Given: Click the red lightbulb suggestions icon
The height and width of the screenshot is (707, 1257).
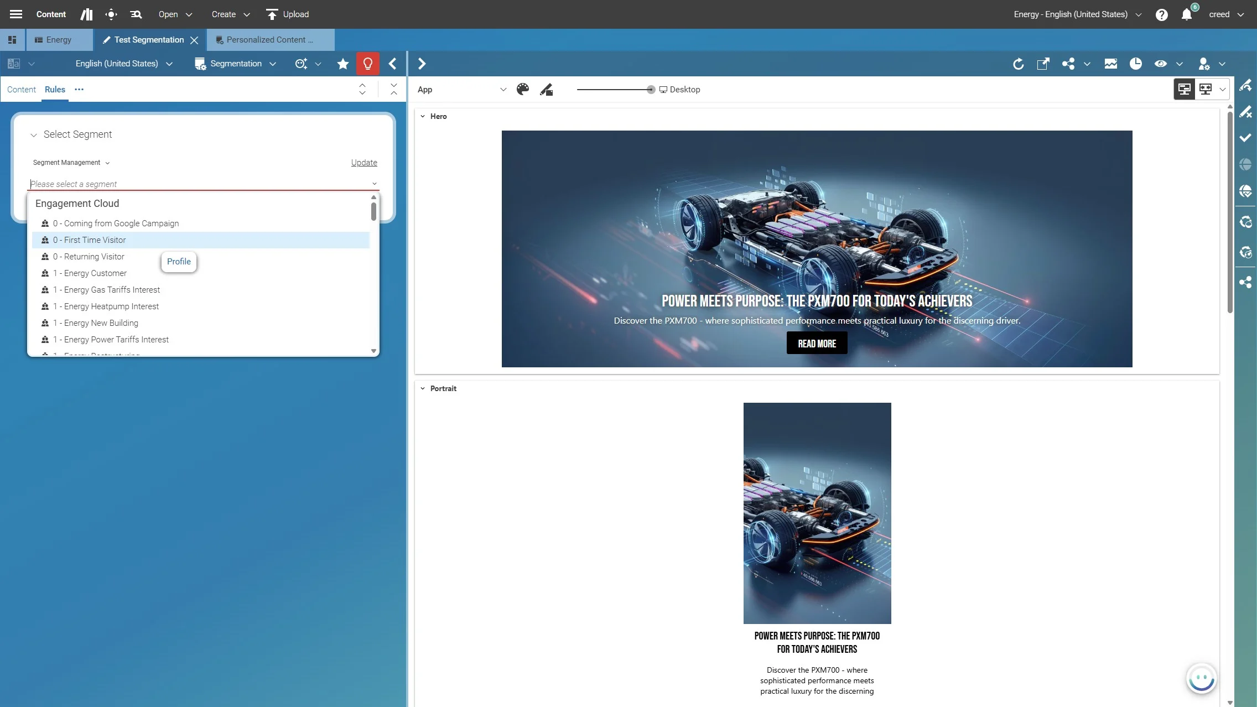Looking at the screenshot, I should 367,64.
